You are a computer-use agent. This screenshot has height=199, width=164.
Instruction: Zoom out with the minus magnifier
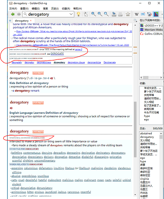pyautogui.click(x=100, y=14)
